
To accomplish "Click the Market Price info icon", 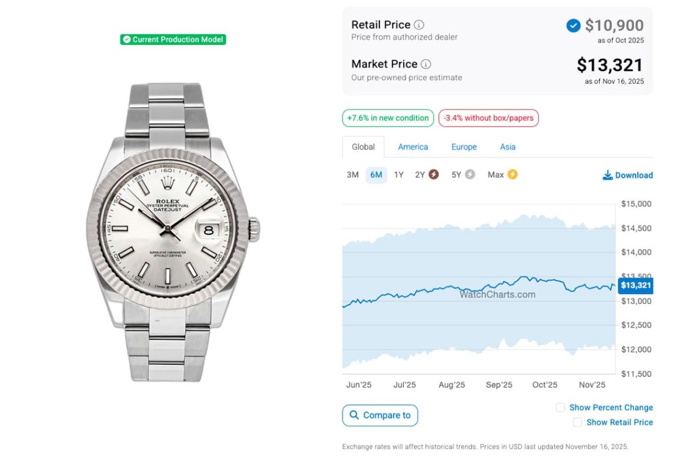I will [426, 64].
